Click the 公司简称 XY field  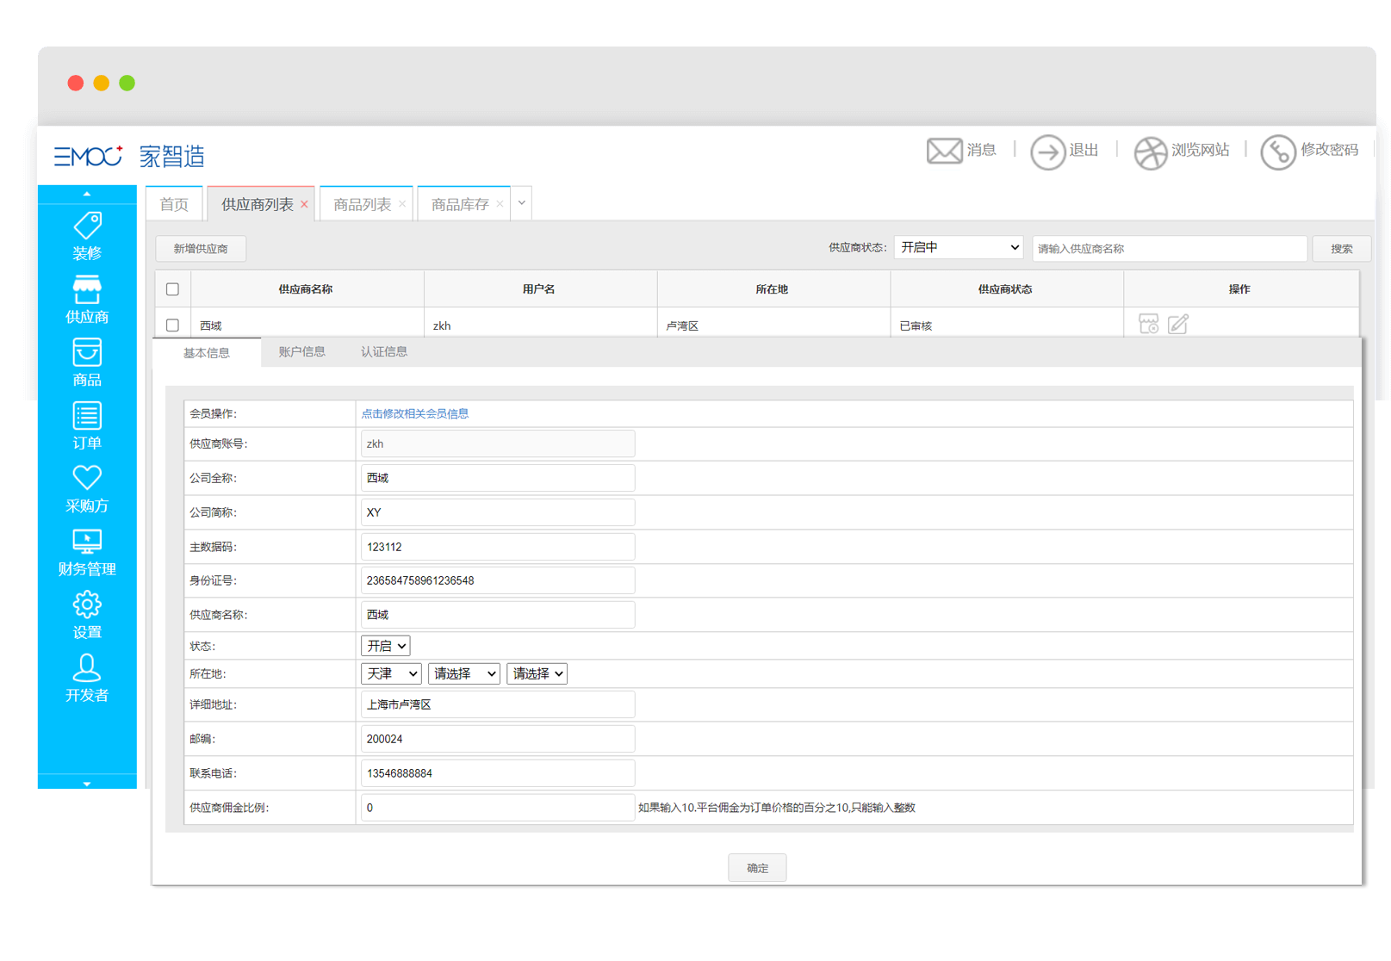coord(498,512)
